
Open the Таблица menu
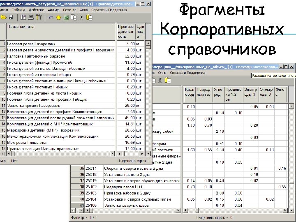click(18, 10)
